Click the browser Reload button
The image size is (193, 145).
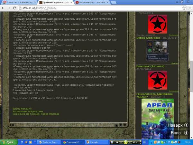tap(15, 8)
